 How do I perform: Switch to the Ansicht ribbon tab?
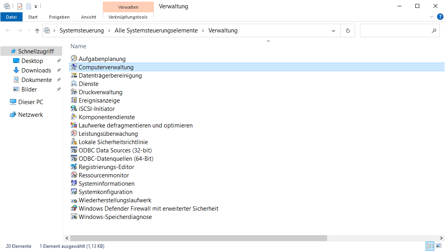(89, 17)
